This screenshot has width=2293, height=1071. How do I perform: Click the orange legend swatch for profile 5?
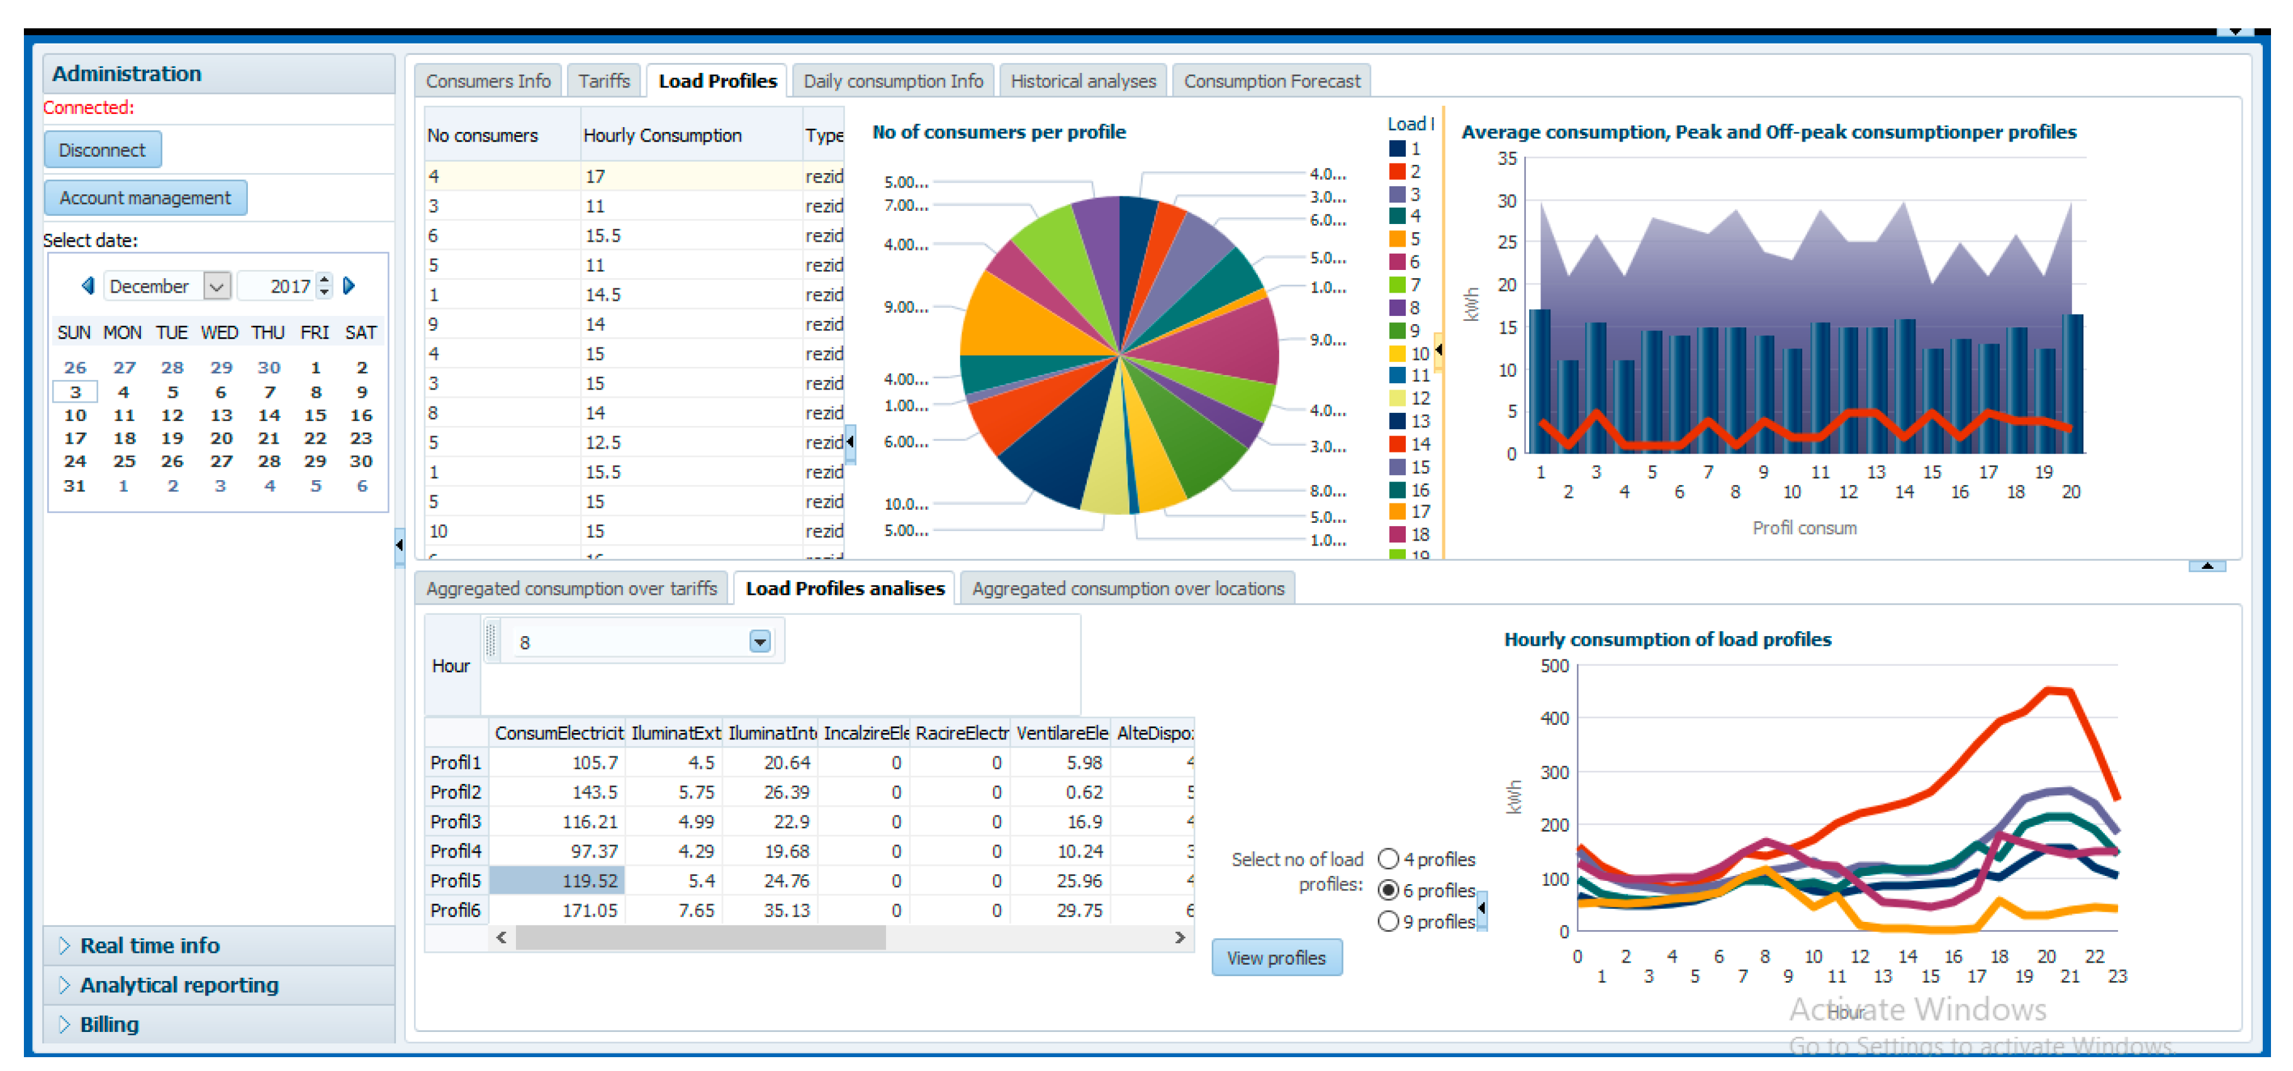coord(1397,238)
